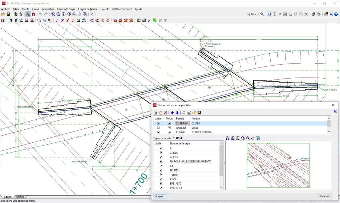Click the blue down arrow in templates dialog
The width and height of the screenshot is (340, 203).
click(177, 113)
